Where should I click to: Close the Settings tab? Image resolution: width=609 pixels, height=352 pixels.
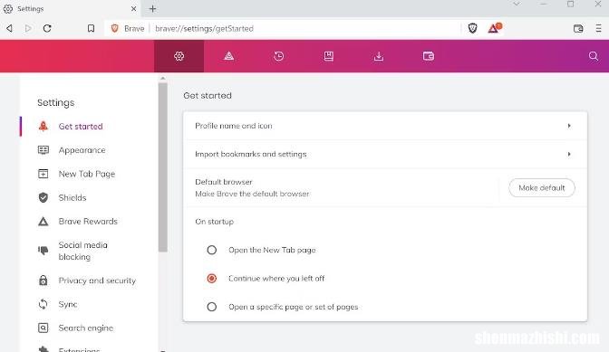point(133,8)
